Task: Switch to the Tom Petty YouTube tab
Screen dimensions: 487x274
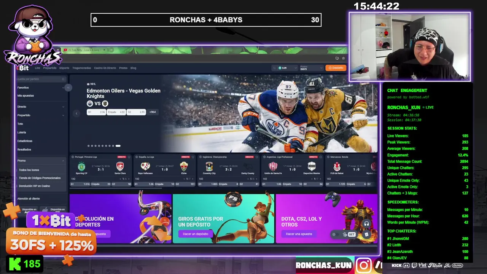Action: click(x=84, y=50)
